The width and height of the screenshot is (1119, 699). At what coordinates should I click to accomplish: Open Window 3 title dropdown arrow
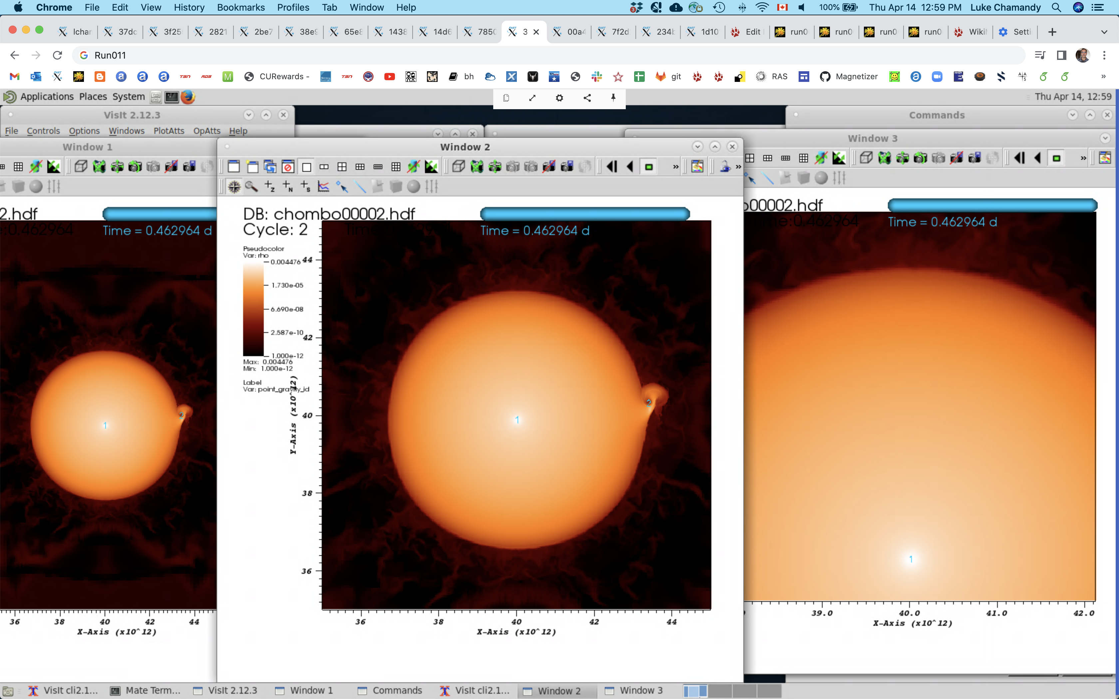click(1105, 138)
